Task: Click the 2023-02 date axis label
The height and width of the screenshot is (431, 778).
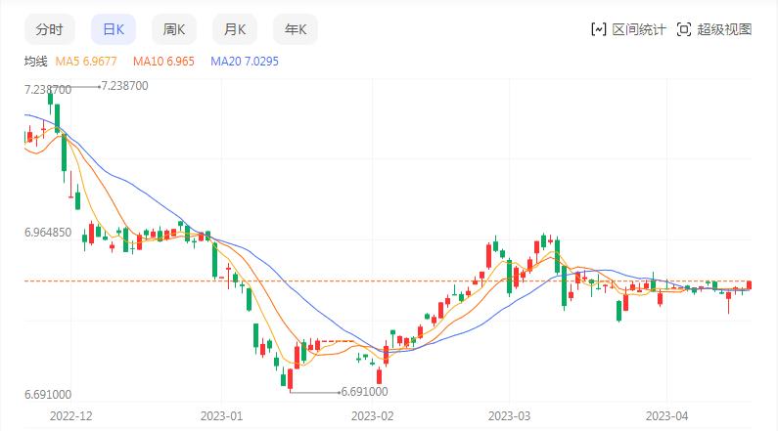Action: (x=372, y=415)
